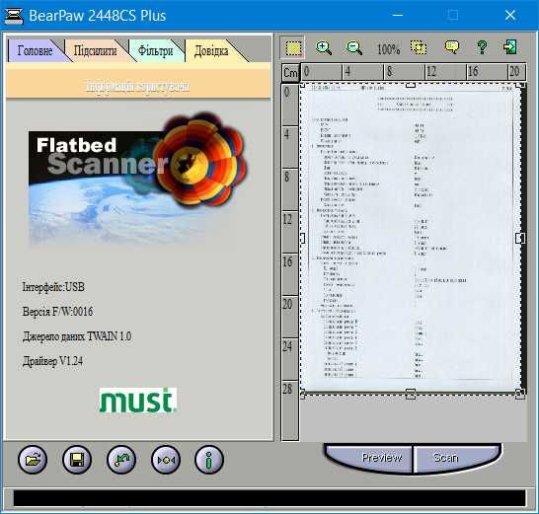Click the Джерело даних TWAIN 1.0 line

coord(77,336)
